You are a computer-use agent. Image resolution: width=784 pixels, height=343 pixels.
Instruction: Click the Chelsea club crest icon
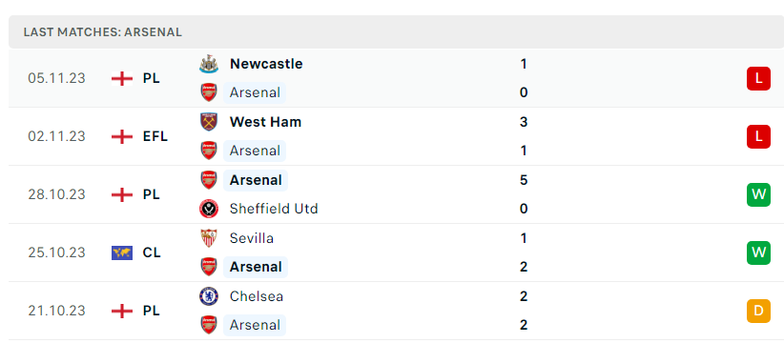click(209, 296)
